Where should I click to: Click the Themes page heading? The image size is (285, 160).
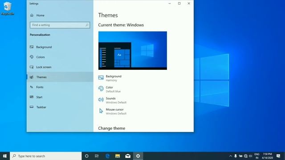[108, 15]
